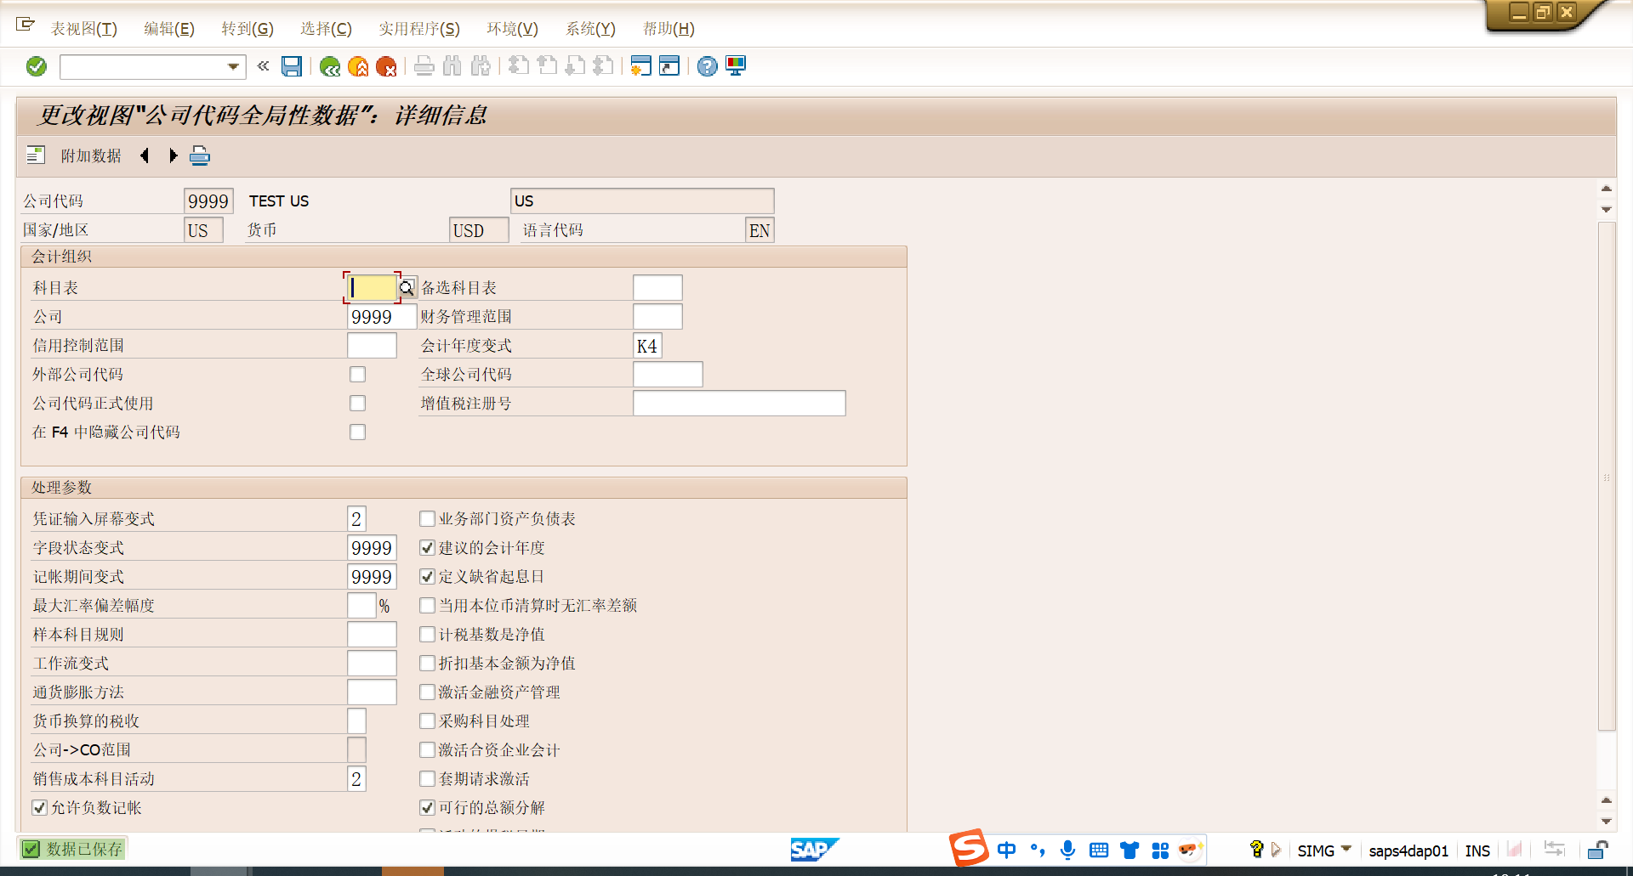Uncheck the 建议的会计年度 checkbox
The height and width of the screenshot is (876, 1633).
(x=428, y=548)
